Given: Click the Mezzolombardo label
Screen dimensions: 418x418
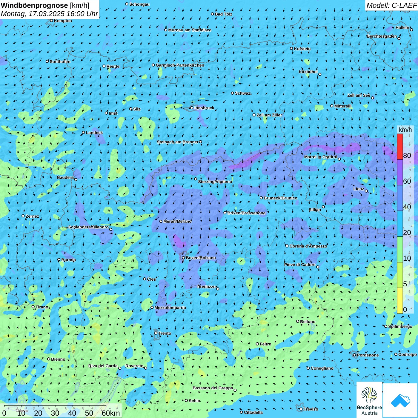Looking at the screenshot, I should (170, 308).
